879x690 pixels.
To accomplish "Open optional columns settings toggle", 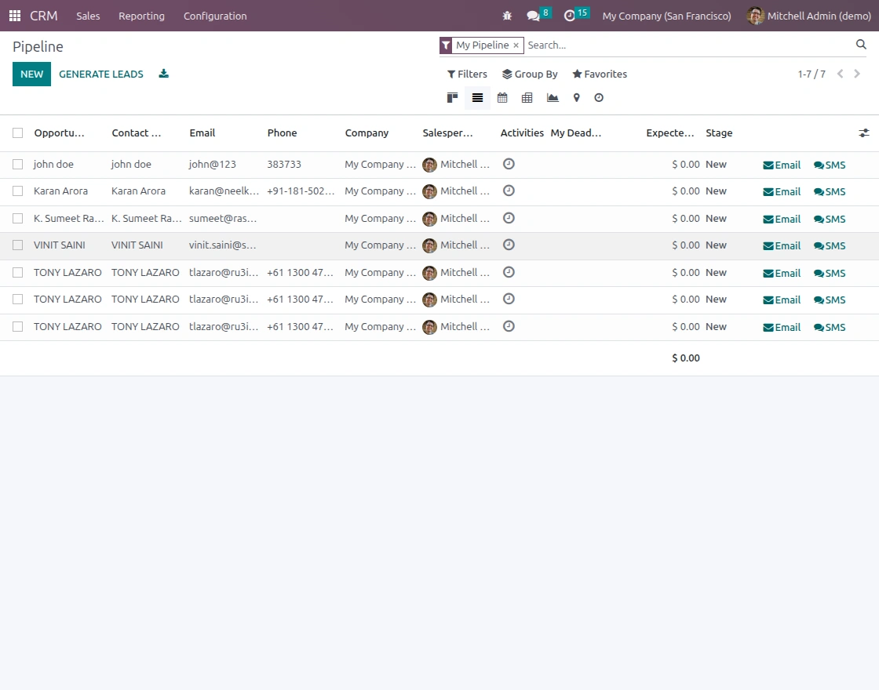I will 864,133.
